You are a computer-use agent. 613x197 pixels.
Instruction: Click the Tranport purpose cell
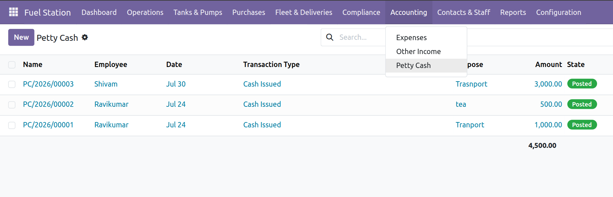coord(470,125)
